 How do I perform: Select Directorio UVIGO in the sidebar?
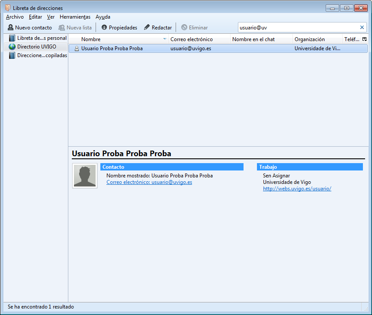pyautogui.click(x=36, y=47)
